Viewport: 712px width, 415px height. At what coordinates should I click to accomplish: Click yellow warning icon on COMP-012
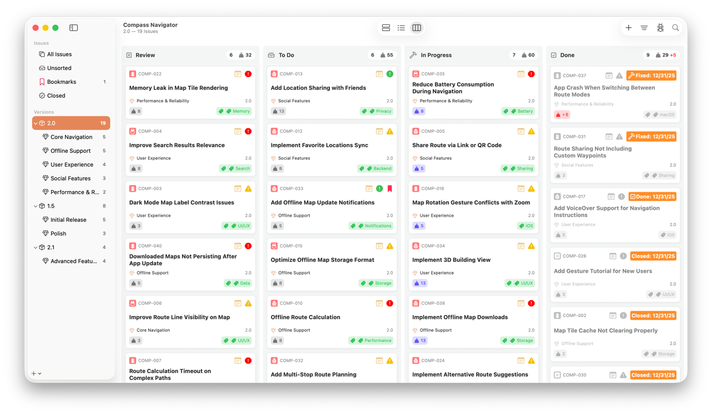point(390,131)
